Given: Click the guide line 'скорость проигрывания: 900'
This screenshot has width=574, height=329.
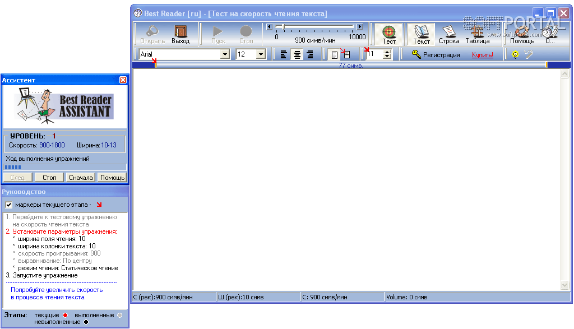Looking at the screenshot, I should 59,253.
